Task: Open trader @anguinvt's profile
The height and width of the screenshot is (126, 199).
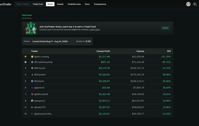Action: point(40,101)
